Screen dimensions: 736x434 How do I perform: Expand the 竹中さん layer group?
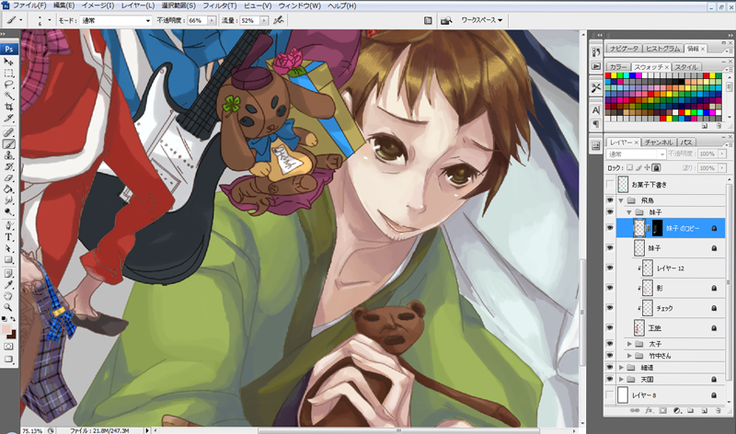tap(629, 356)
